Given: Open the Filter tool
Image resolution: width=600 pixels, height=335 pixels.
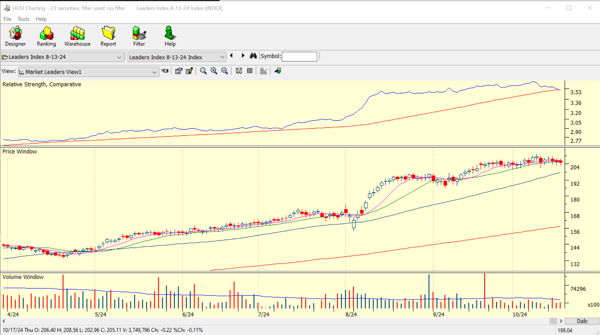Looking at the screenshot, I should click(139, 37).
